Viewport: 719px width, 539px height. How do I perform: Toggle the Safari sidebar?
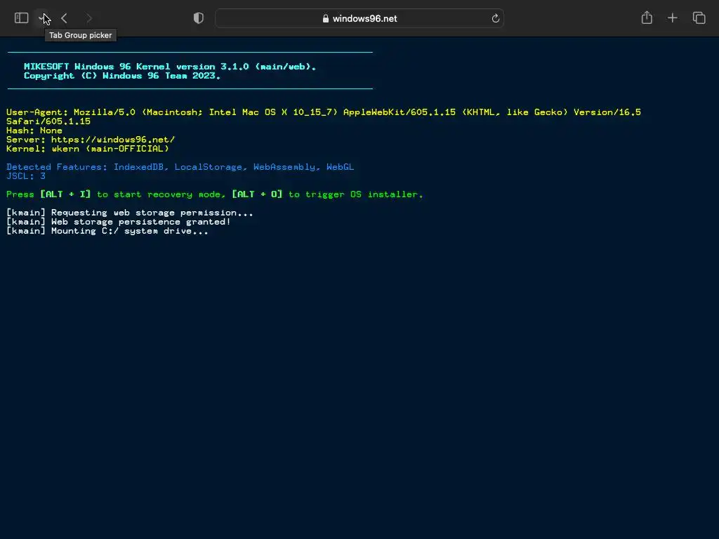(22, 18)
